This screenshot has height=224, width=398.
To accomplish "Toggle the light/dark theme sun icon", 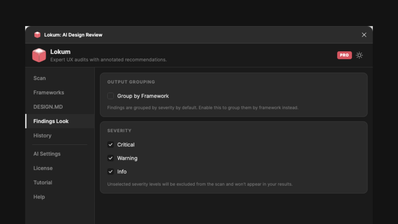I will click(x=359, y=55).
